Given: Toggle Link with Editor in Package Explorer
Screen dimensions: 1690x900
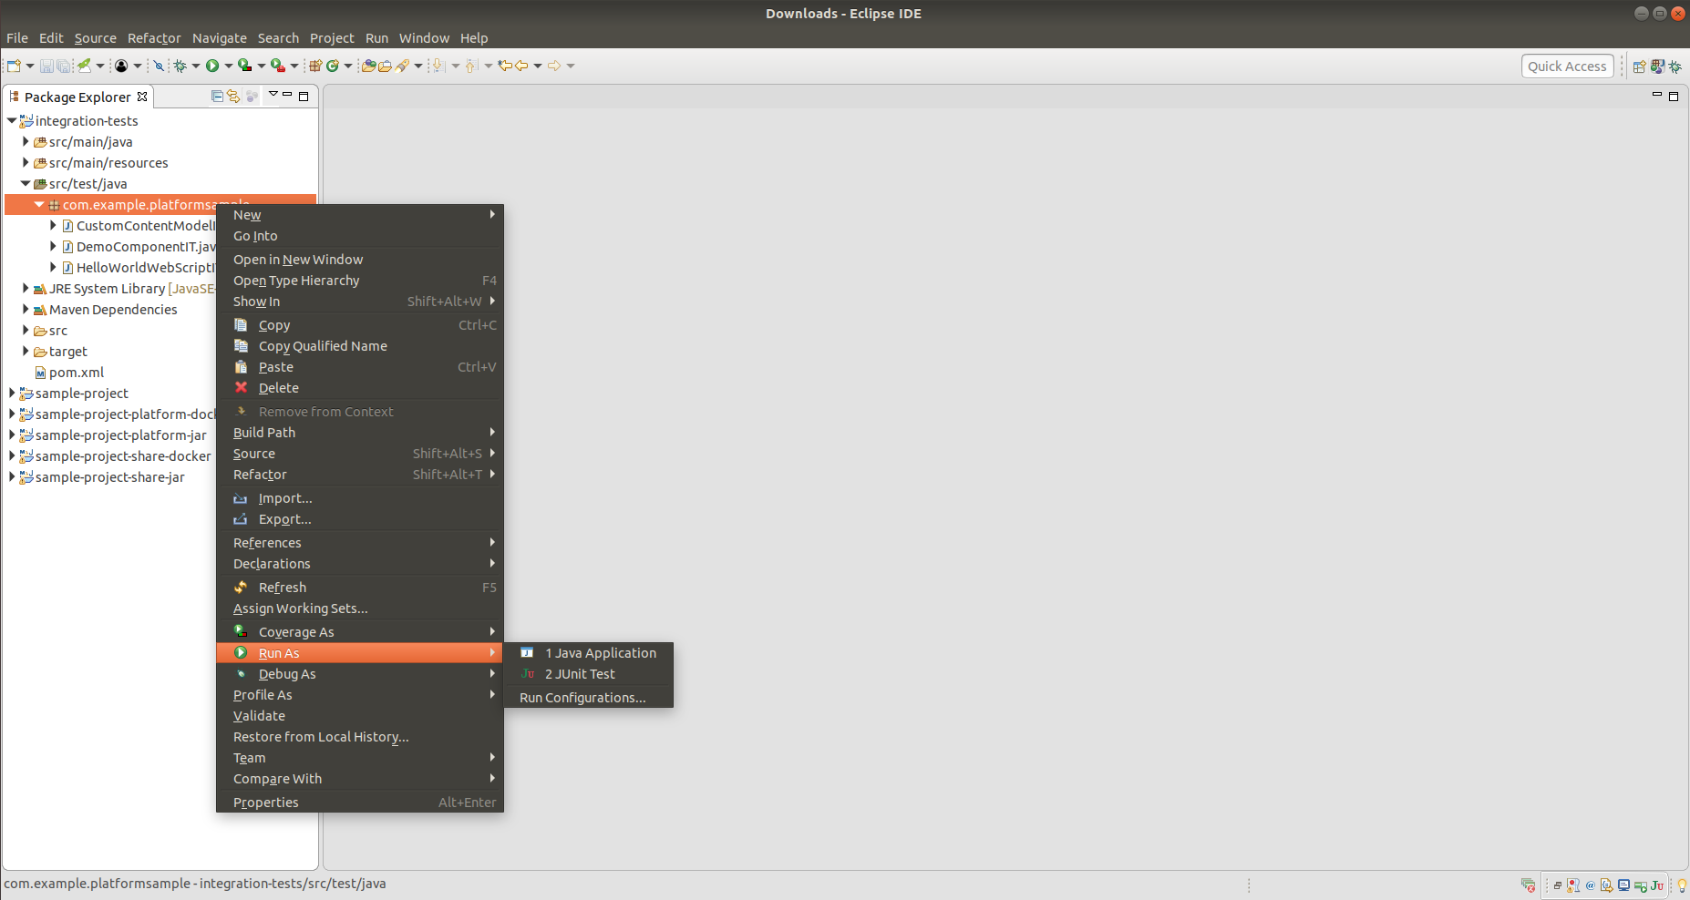Looking at the screenshot, I should click(x=233, y=97).
